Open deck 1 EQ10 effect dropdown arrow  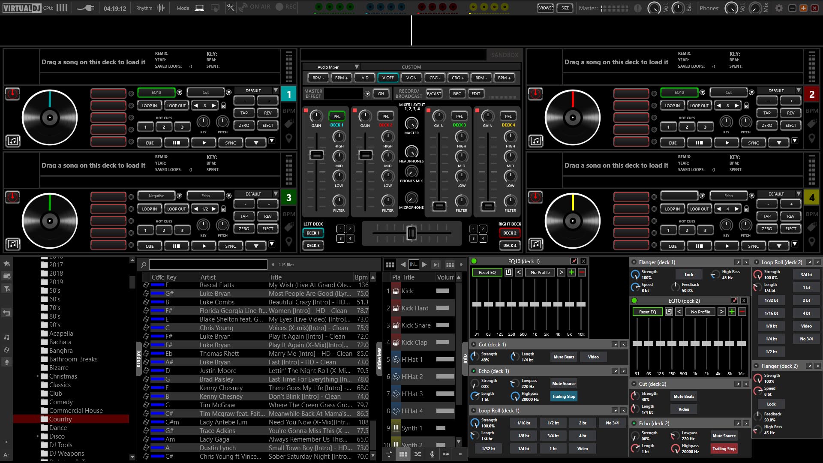click(180, 92)
